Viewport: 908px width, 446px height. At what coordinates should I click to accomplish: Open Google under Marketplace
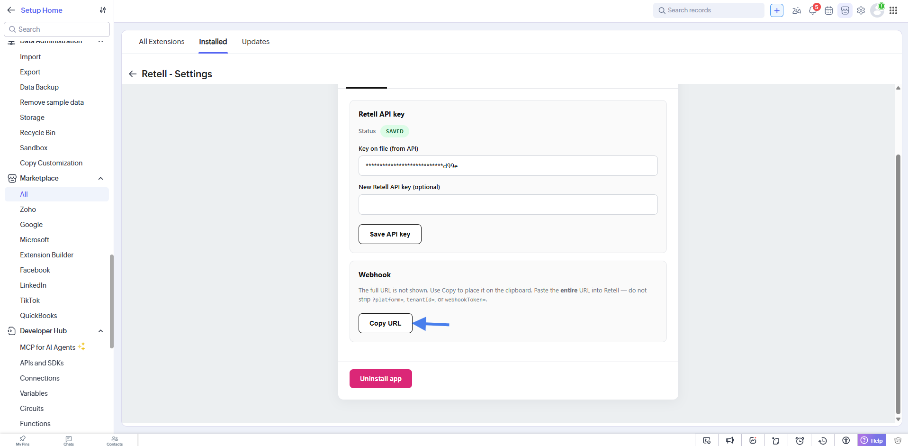(31, 225)
